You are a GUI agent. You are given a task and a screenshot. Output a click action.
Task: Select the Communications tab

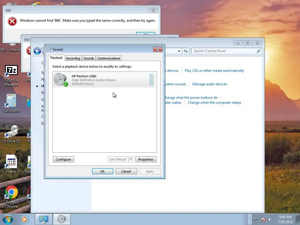coord(108,58)
